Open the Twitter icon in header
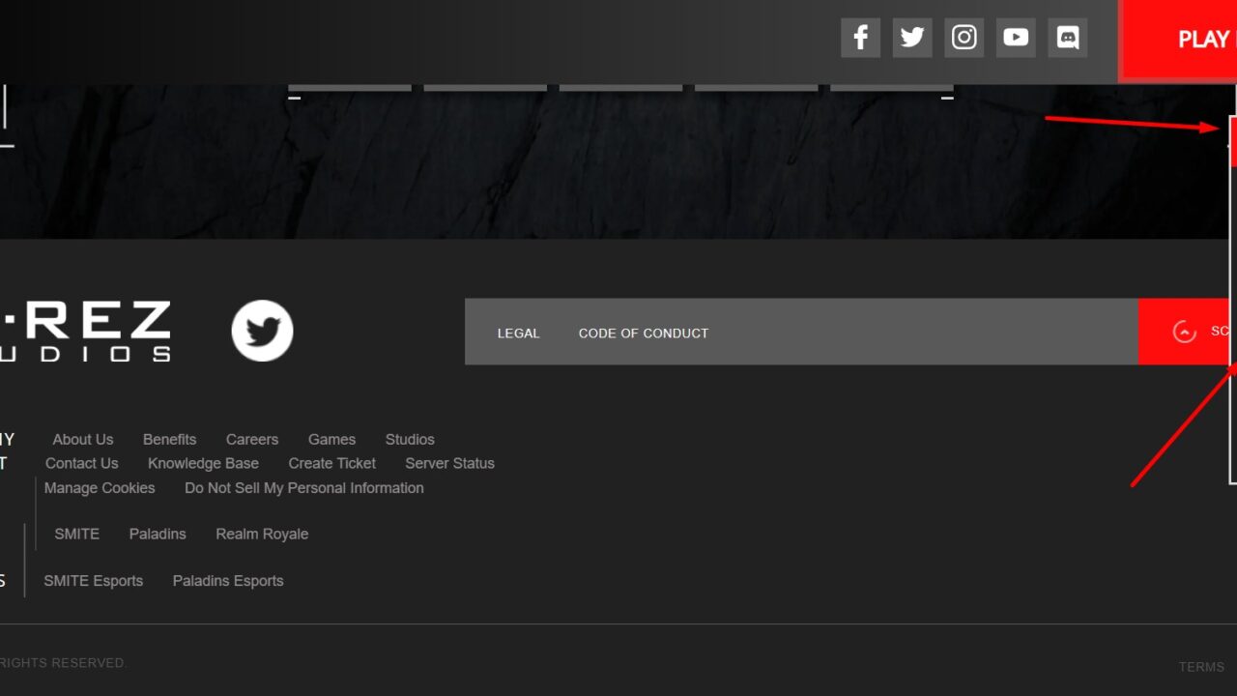 click(912, 38)
